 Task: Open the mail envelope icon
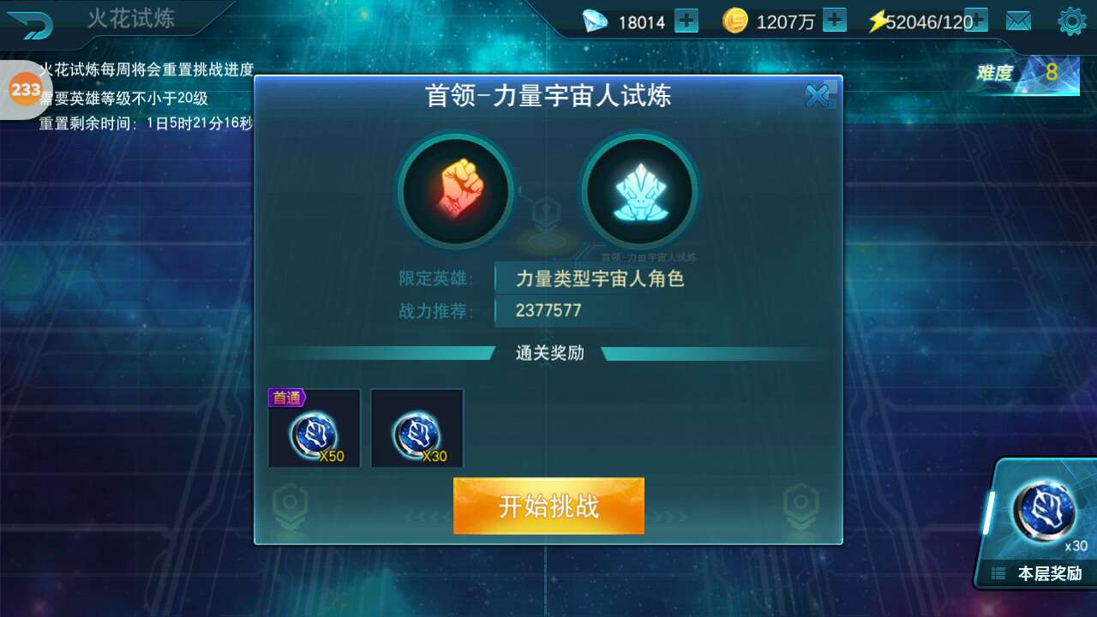(1018, 21)
